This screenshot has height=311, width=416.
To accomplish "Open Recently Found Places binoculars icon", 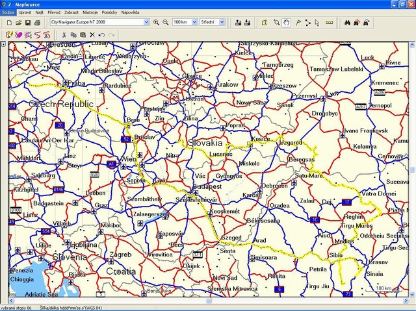I will 366,23.
